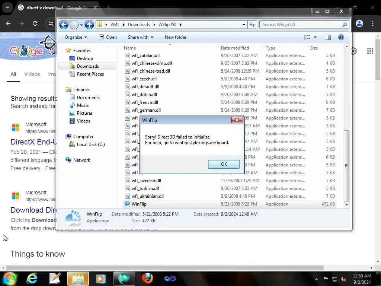Launch Internet Explorer from the taskbar
The width and height of the screenshot is (381, 286).
(32, 279)
